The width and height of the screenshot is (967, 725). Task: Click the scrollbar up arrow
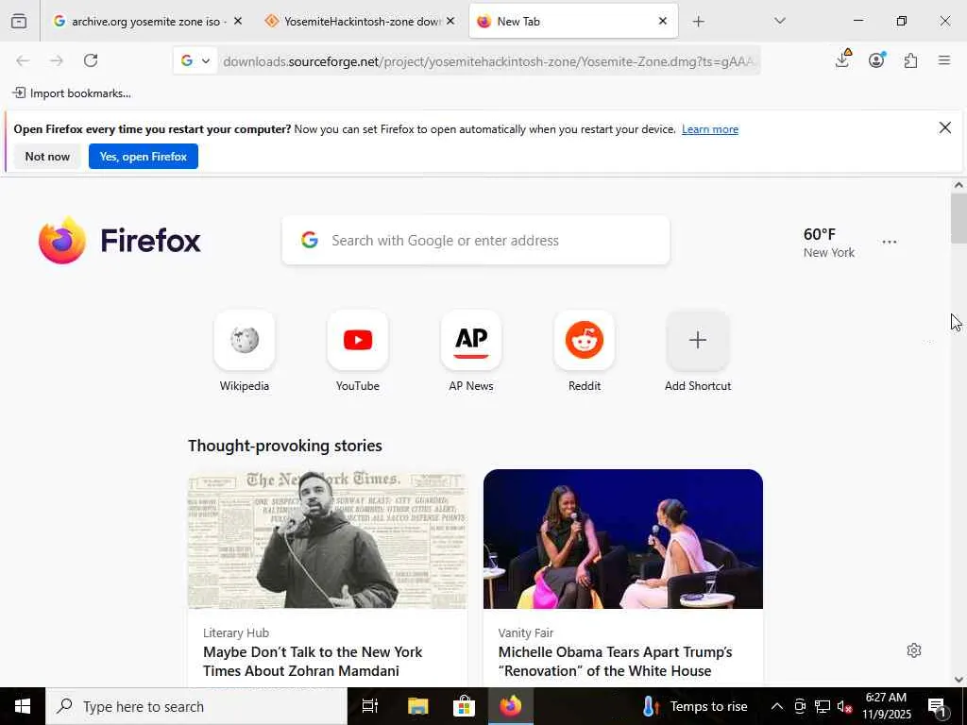[x=959, y=185]
